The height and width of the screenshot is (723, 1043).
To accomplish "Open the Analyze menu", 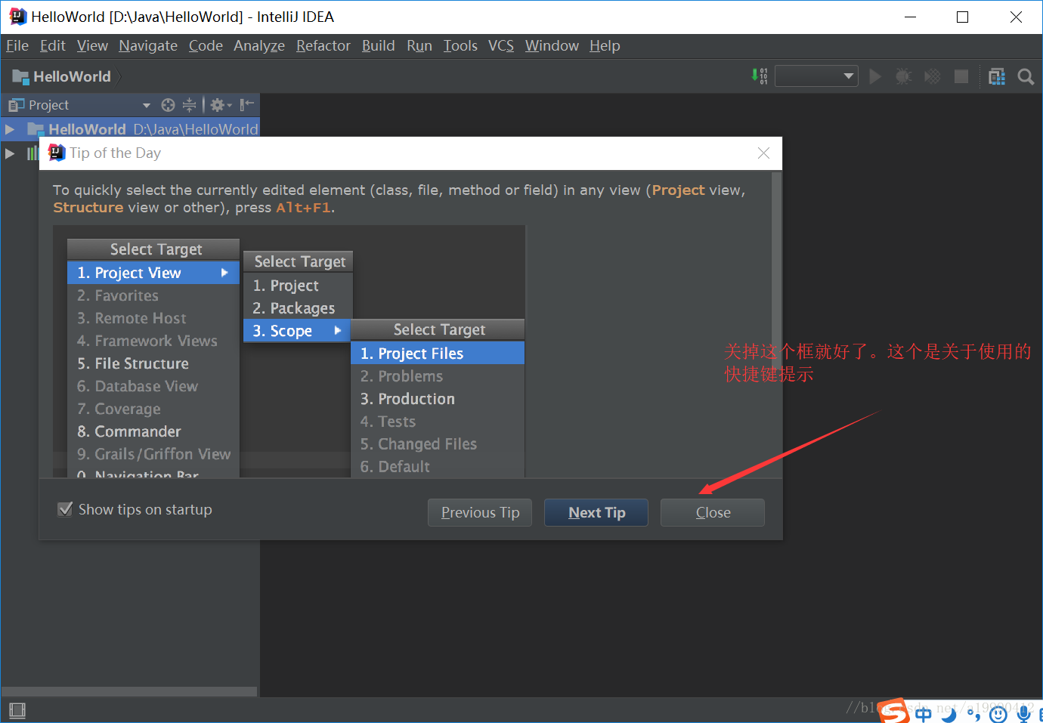I will (259, 46).
